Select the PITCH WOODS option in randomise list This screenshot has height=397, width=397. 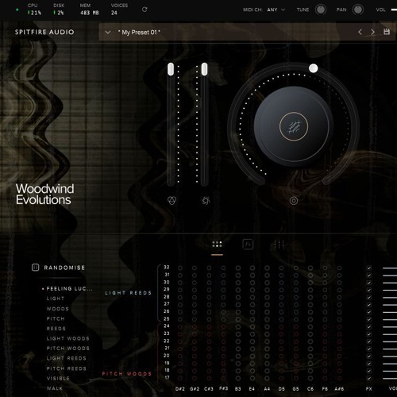67,349
